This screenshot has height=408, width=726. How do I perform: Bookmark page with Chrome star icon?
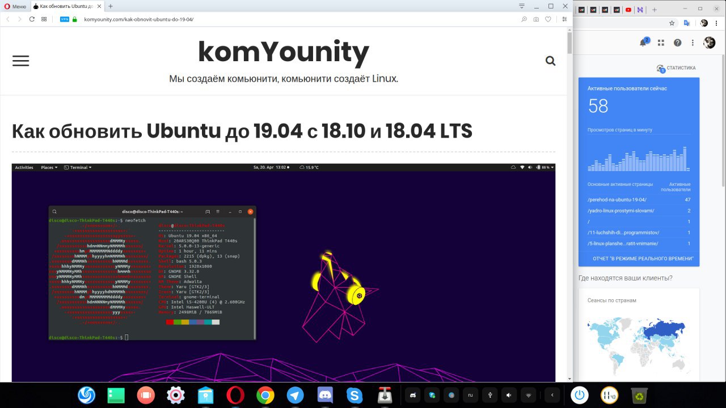tap(672, 23)
